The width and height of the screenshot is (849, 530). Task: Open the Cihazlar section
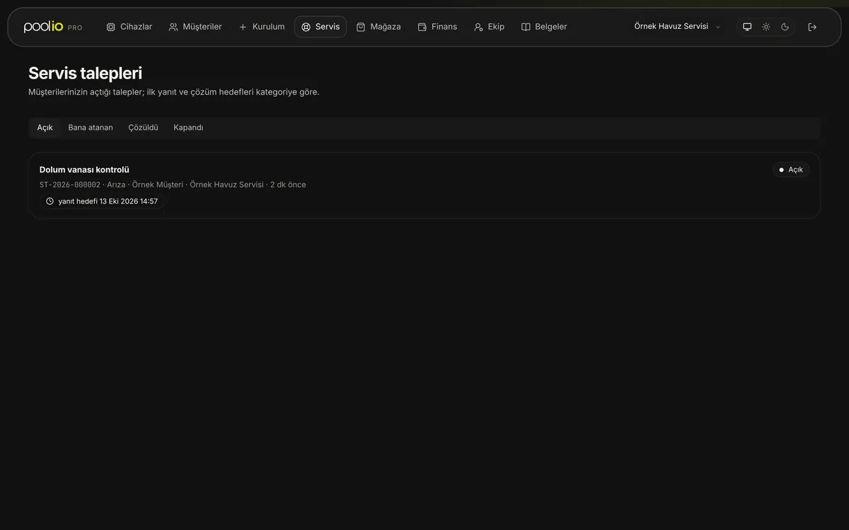click(129, 27)
